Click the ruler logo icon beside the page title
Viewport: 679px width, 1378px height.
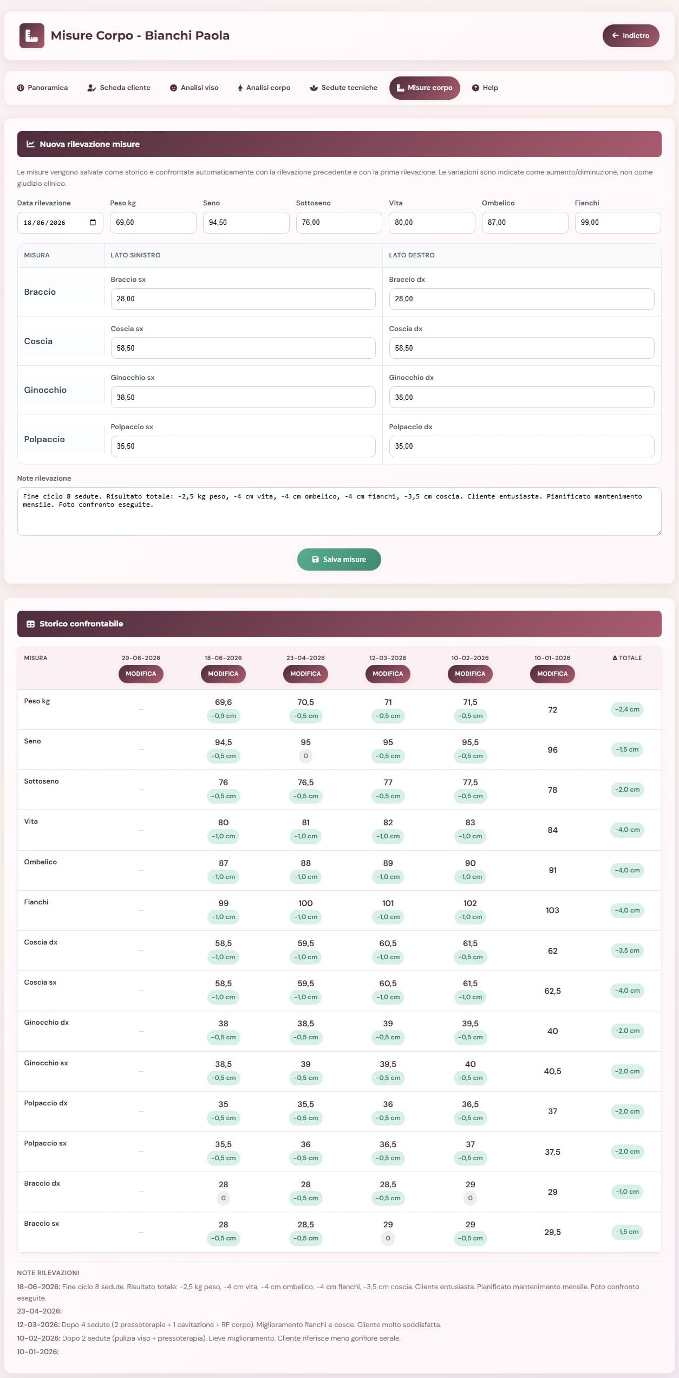[x=32, y=36]
